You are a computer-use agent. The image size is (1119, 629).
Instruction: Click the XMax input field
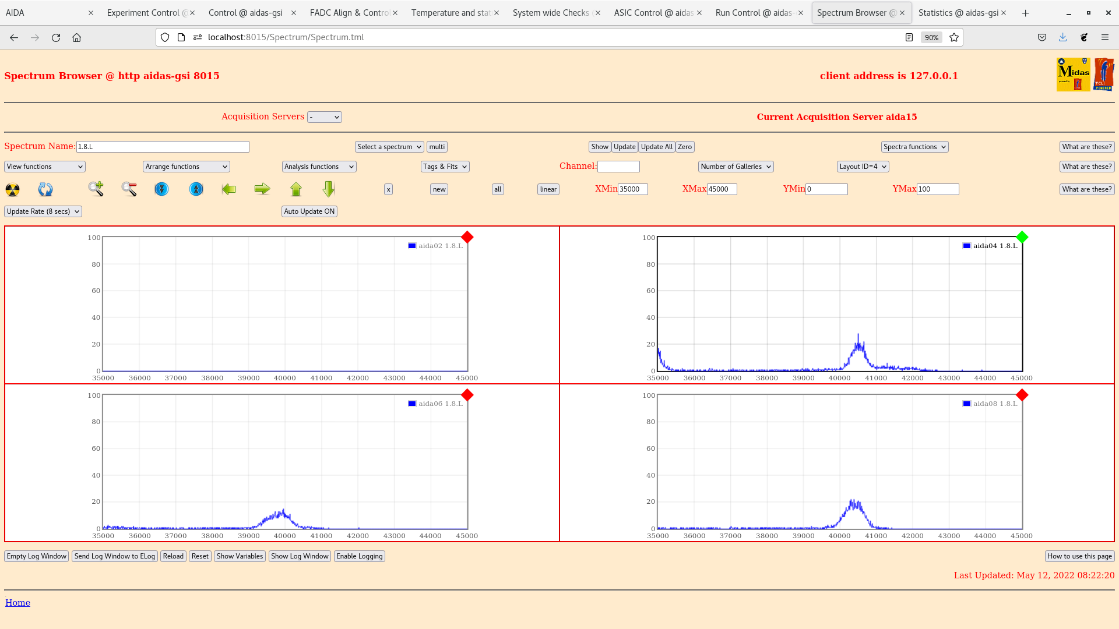[x=722, y=189]
